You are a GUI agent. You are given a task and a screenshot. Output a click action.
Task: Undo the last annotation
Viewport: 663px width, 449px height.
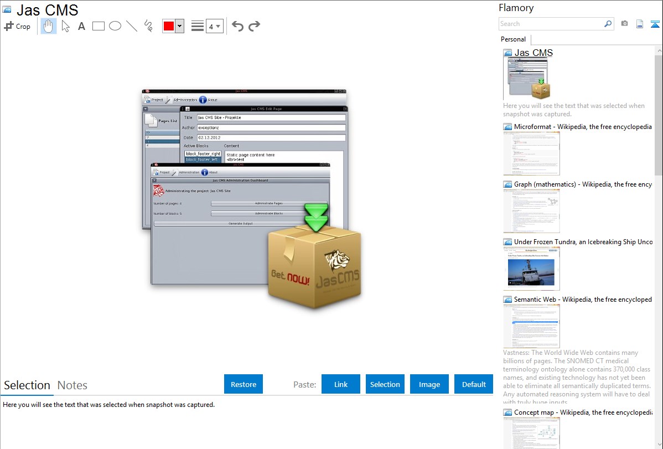(x=237, y=26)
